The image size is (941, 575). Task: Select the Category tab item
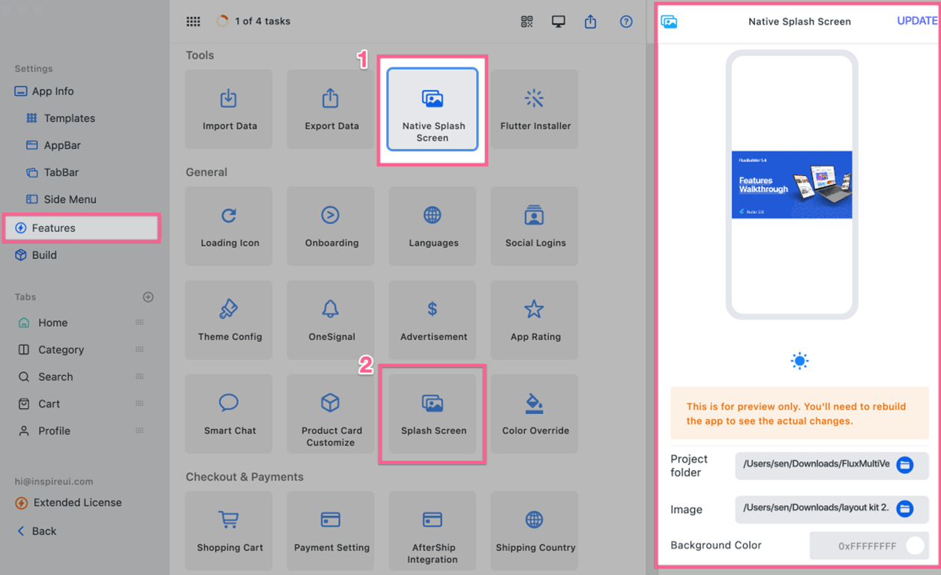click(51, 350)
